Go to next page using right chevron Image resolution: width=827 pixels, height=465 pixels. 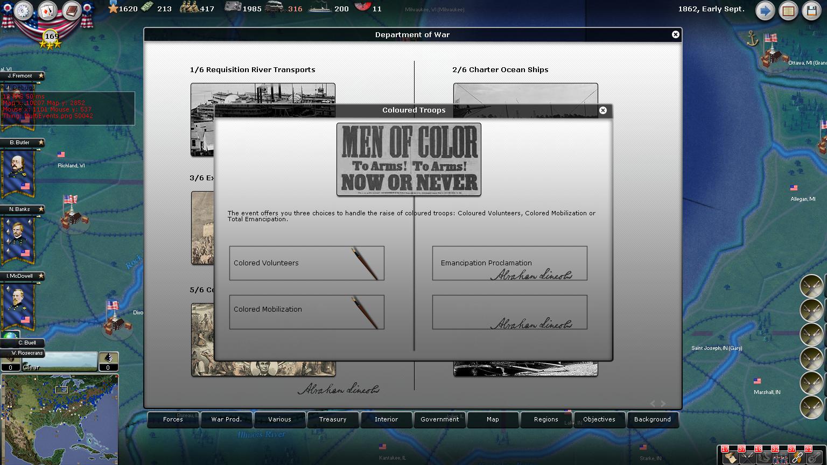click(x=663, y=404)
